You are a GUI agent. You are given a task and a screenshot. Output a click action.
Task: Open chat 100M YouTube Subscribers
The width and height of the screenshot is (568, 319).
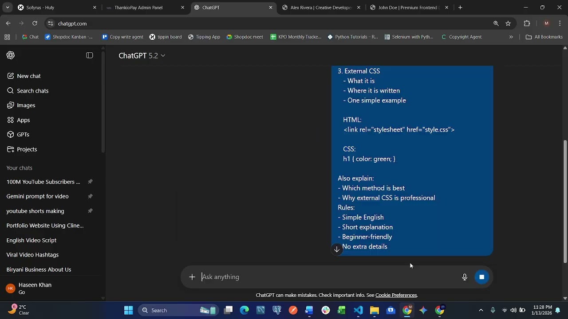[x=43, y=182]
